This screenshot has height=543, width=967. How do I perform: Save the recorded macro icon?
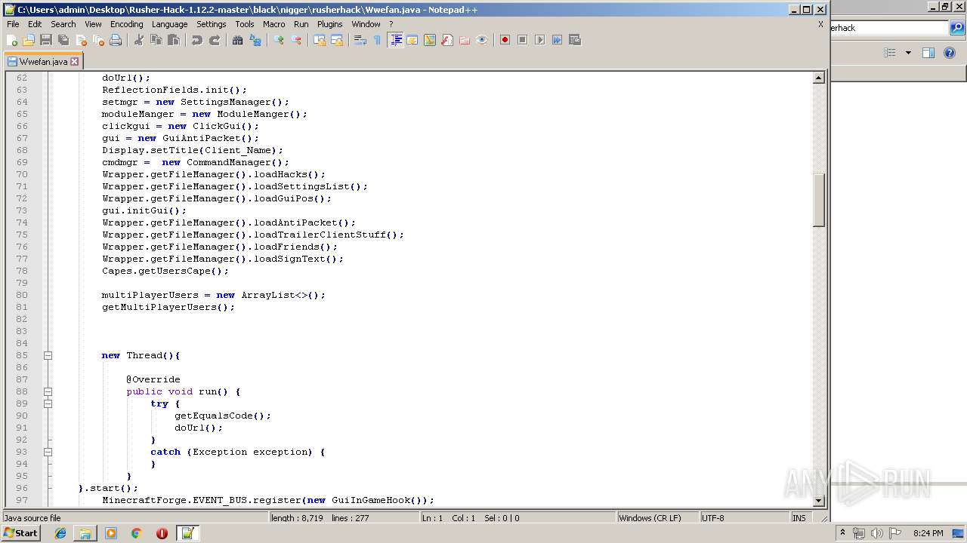tap(574, 40)
